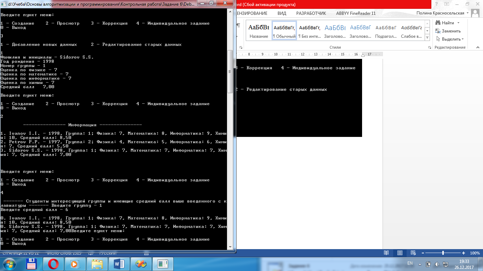Click the network tray icon
The height and width of the screenshot is (271, 483).
445,264
